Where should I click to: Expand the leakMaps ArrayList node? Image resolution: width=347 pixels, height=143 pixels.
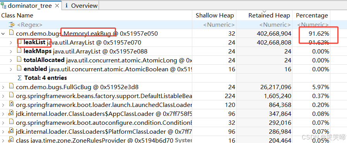(10, 52)
